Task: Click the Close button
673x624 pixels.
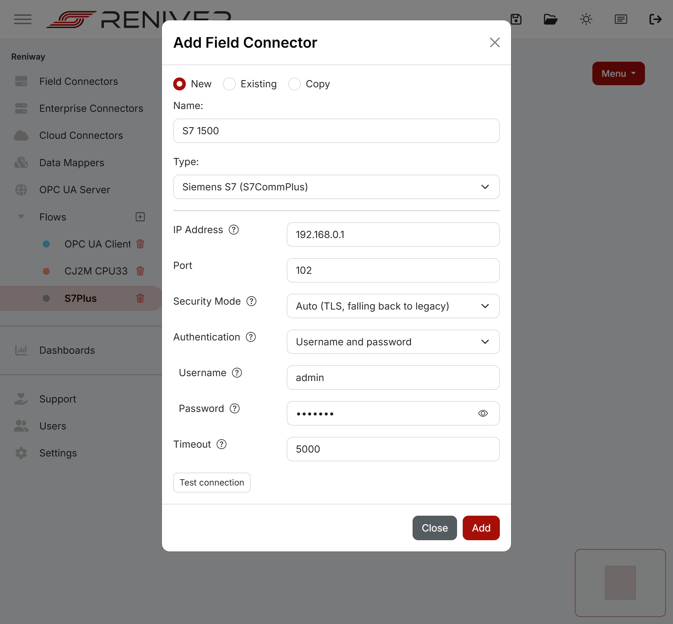Action: pyautogui.click(x=435, y=528)
